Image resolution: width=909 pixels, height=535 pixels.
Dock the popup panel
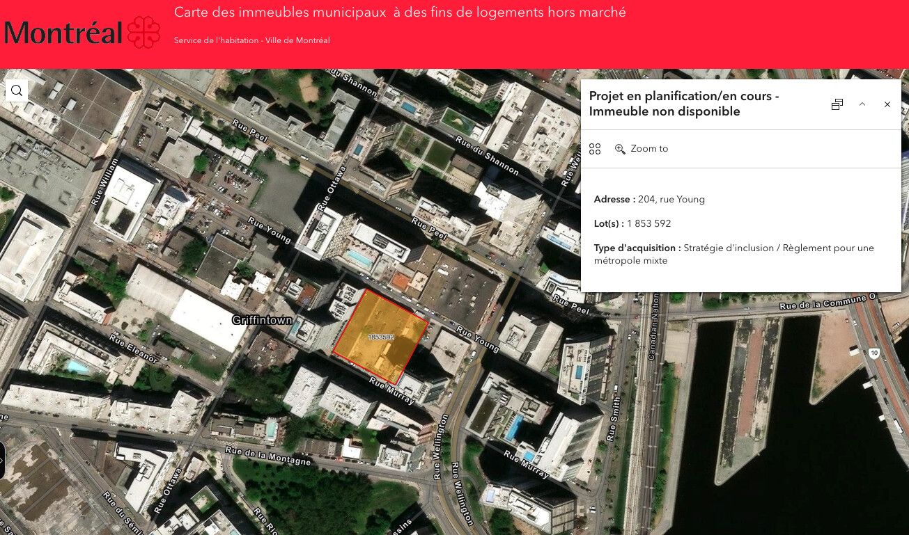(x=837, y=104)
